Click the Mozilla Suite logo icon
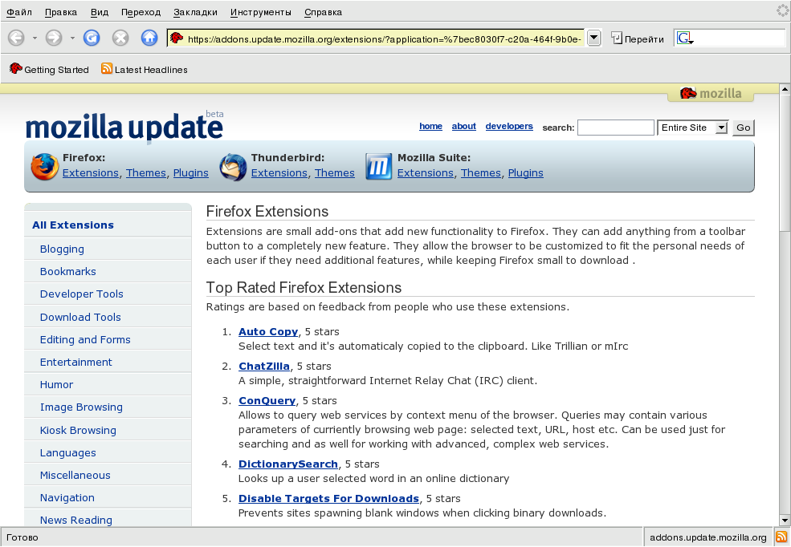Image resolution: width=791 pixels, height=547 pixels. [x=379, y=166]
